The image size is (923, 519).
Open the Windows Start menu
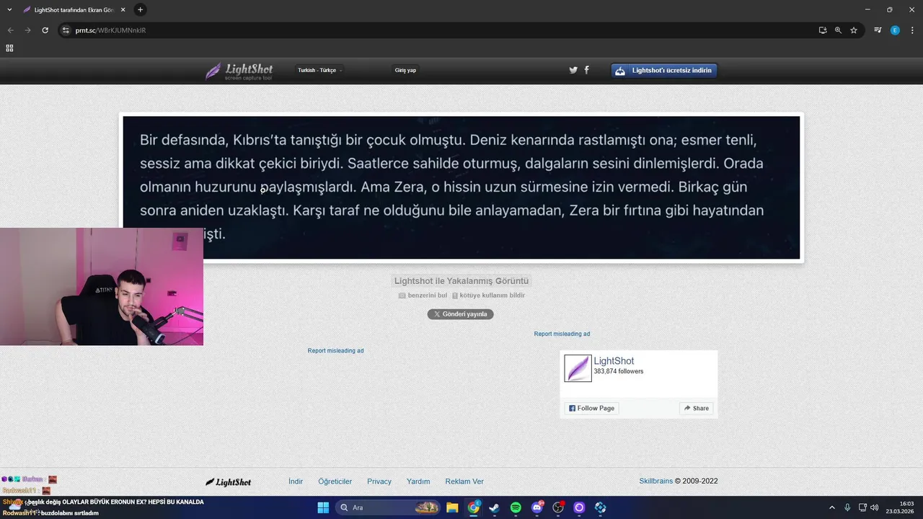point(323,507)
